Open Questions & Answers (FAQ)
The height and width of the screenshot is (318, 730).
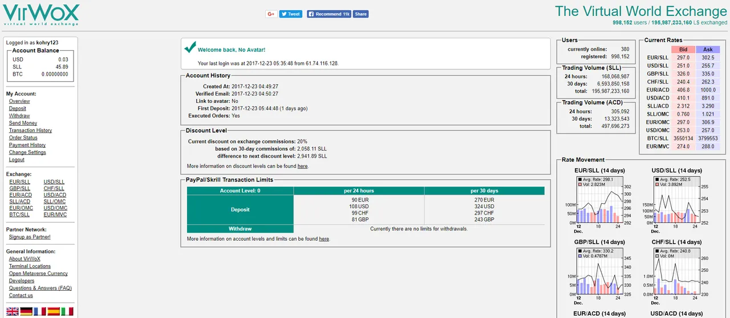[x=40, y=288]
